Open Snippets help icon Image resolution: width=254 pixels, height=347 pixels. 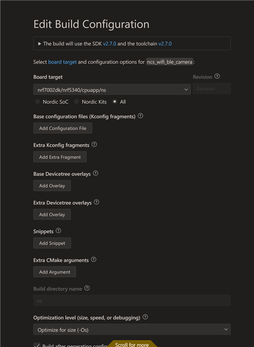click(58, 231)
